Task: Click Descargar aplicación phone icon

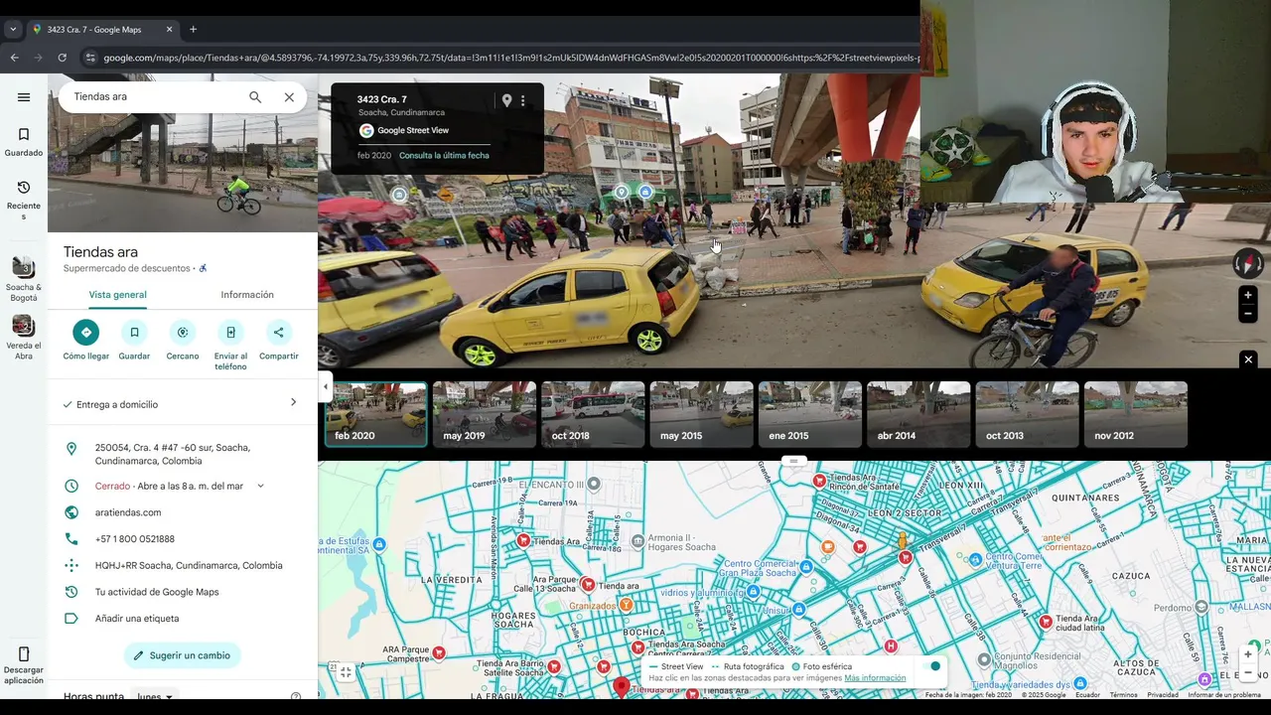Action: coord(24,653)
